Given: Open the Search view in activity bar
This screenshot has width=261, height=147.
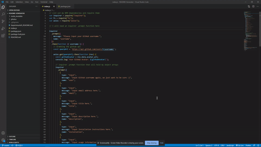Looking at the screenshot, I should point(3,14).
